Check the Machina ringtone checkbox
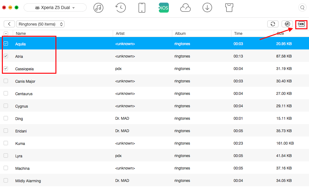Viewport: 309px width, 190px height. point(6,168)
